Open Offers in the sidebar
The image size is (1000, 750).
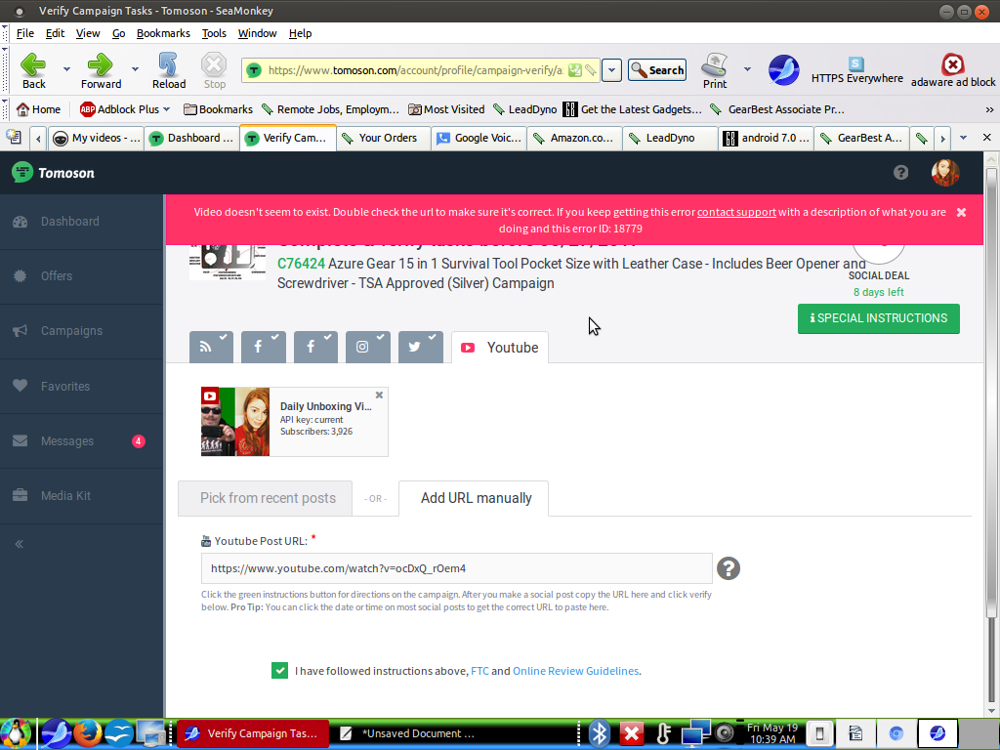coord(82,276)
